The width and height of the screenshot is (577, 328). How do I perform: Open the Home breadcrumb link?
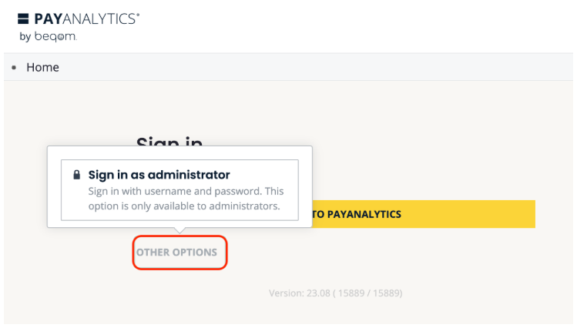[x=42, y=67]
